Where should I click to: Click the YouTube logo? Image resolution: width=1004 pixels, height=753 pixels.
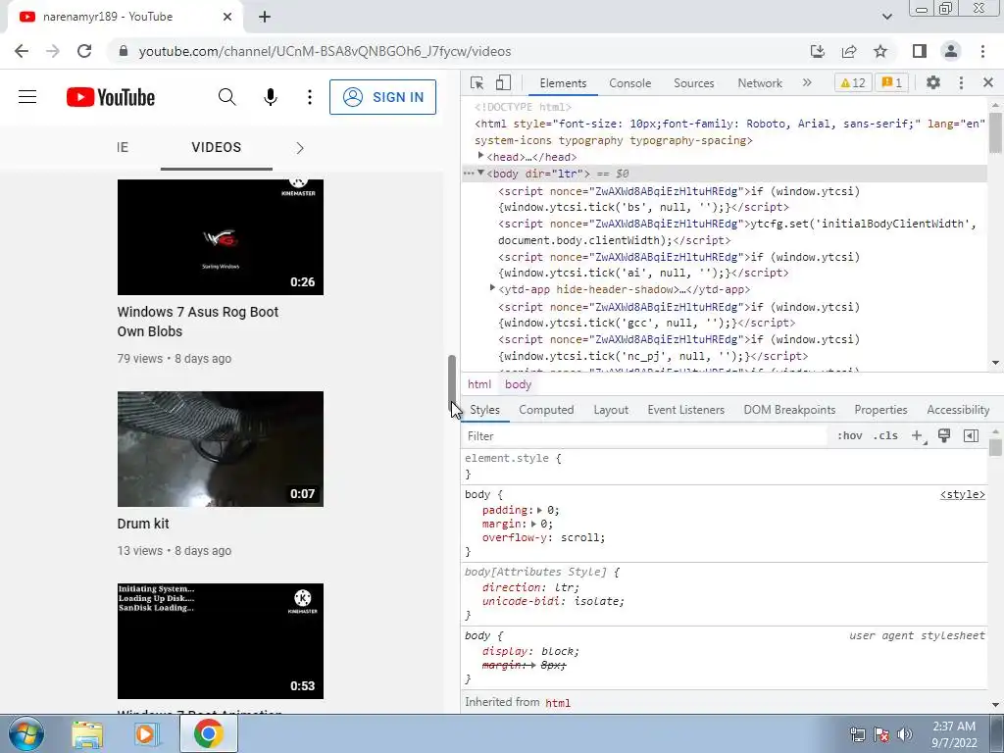point(110,97)
